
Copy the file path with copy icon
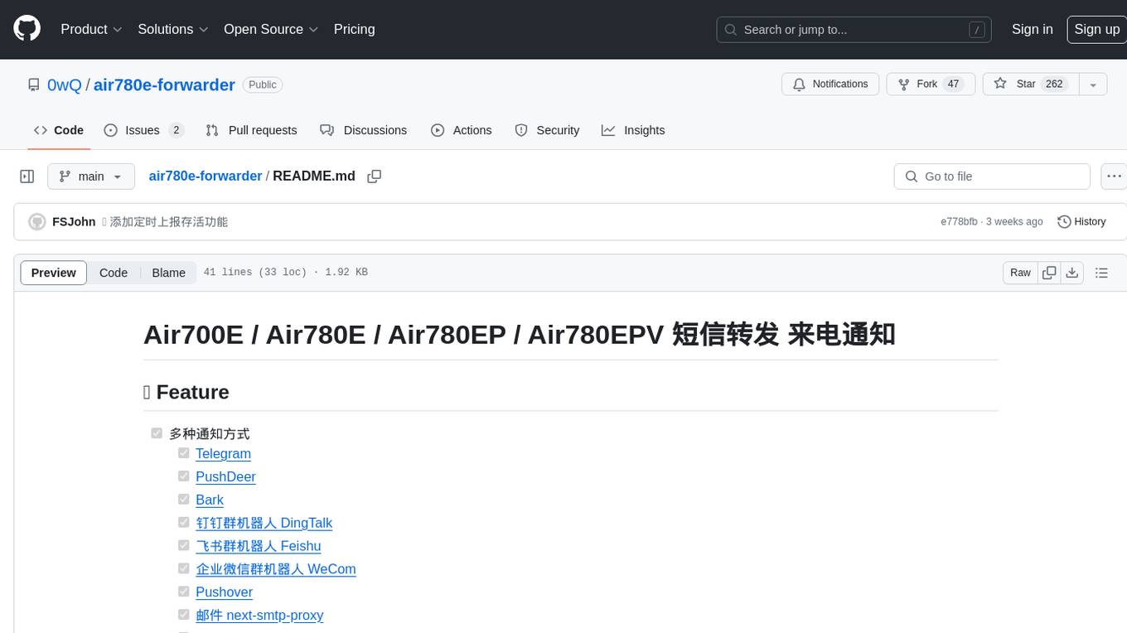click(x=374, y=176)
